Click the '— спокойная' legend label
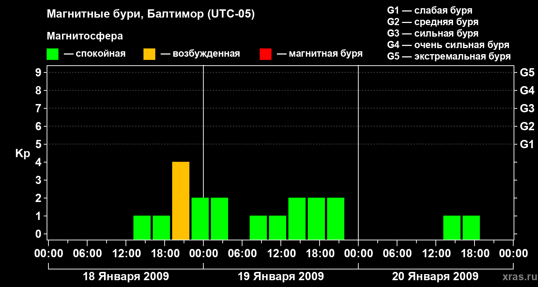The width and height of the screenshot is (538, 287). [95, 54]
